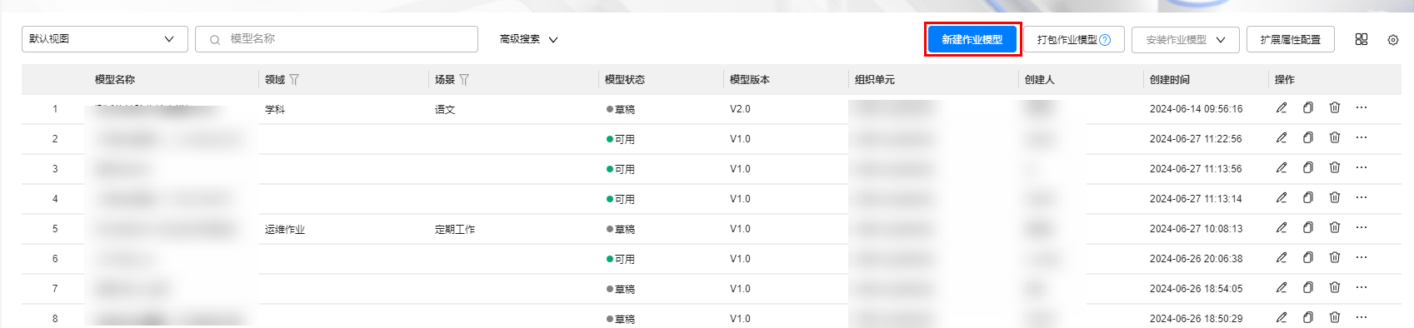
Task: Click the 场景 column filter icon
Action: click(464, 80)
